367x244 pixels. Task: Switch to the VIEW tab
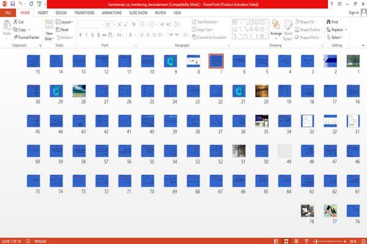point(177,13)
